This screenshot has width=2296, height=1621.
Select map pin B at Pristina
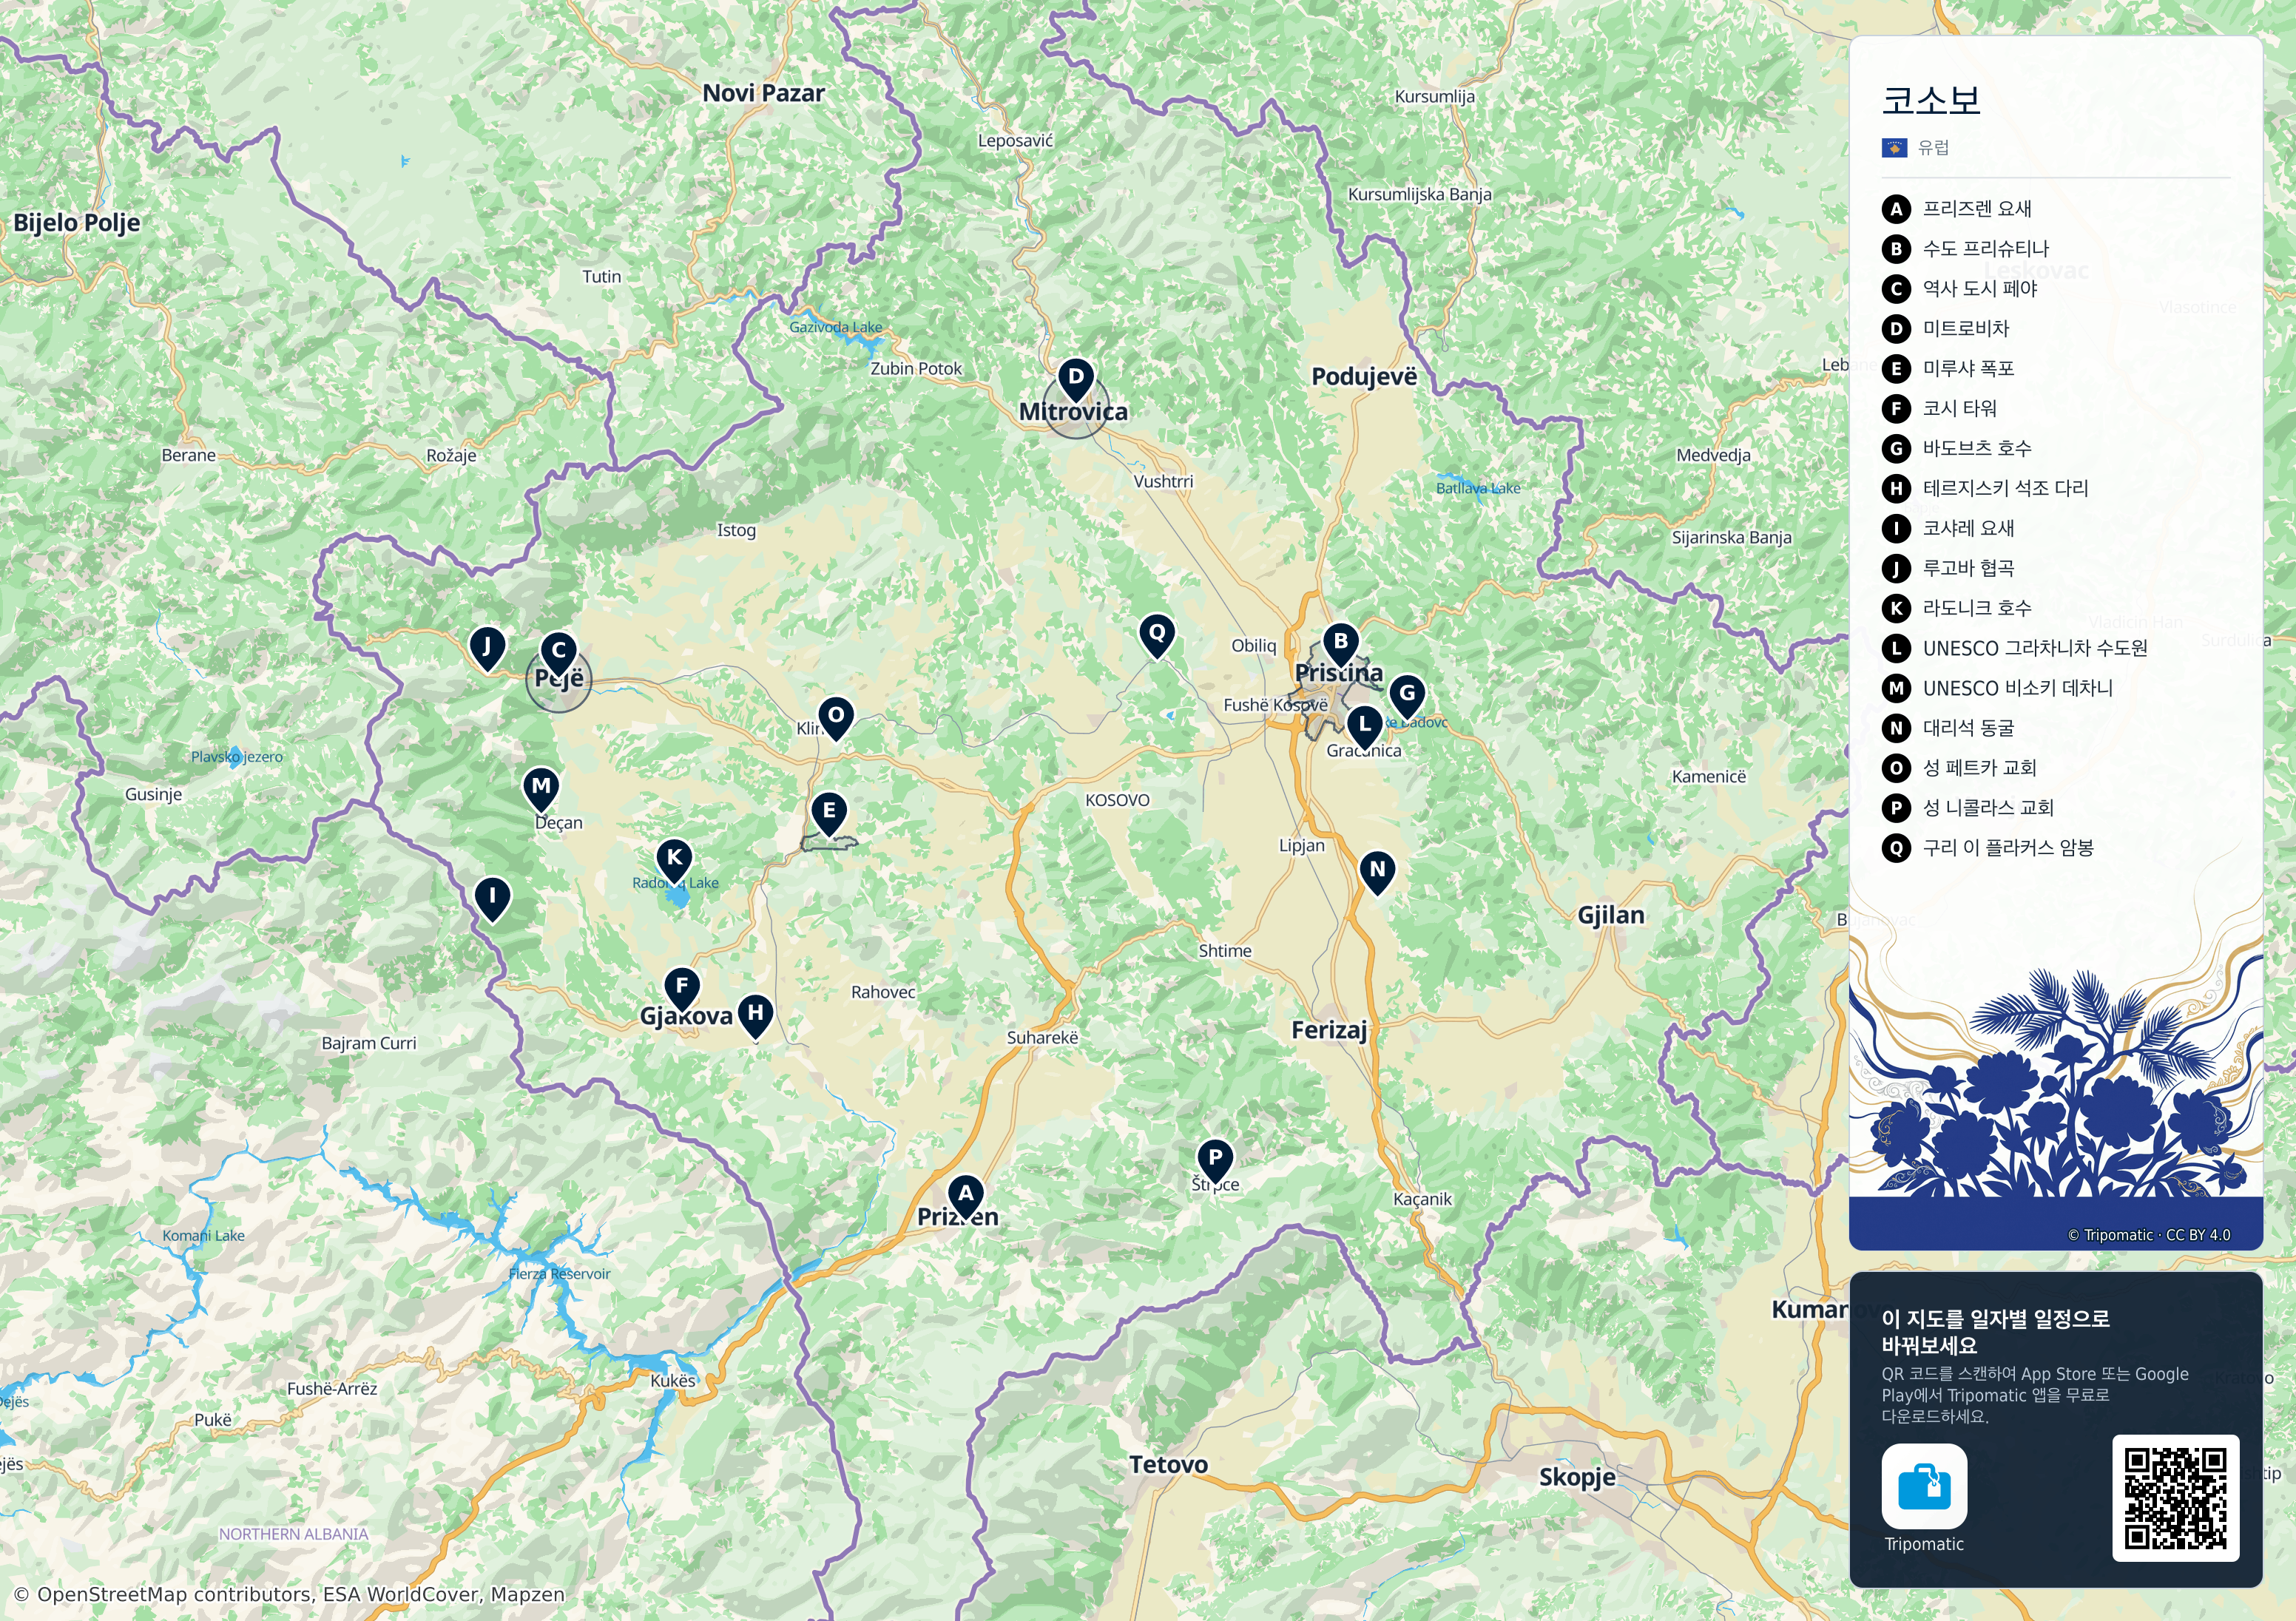point(1341,644)
